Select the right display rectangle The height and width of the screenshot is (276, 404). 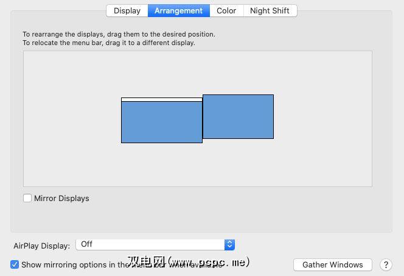(238, 116)
